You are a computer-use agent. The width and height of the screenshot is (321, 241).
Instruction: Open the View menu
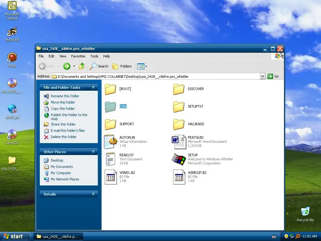[63, 56]
